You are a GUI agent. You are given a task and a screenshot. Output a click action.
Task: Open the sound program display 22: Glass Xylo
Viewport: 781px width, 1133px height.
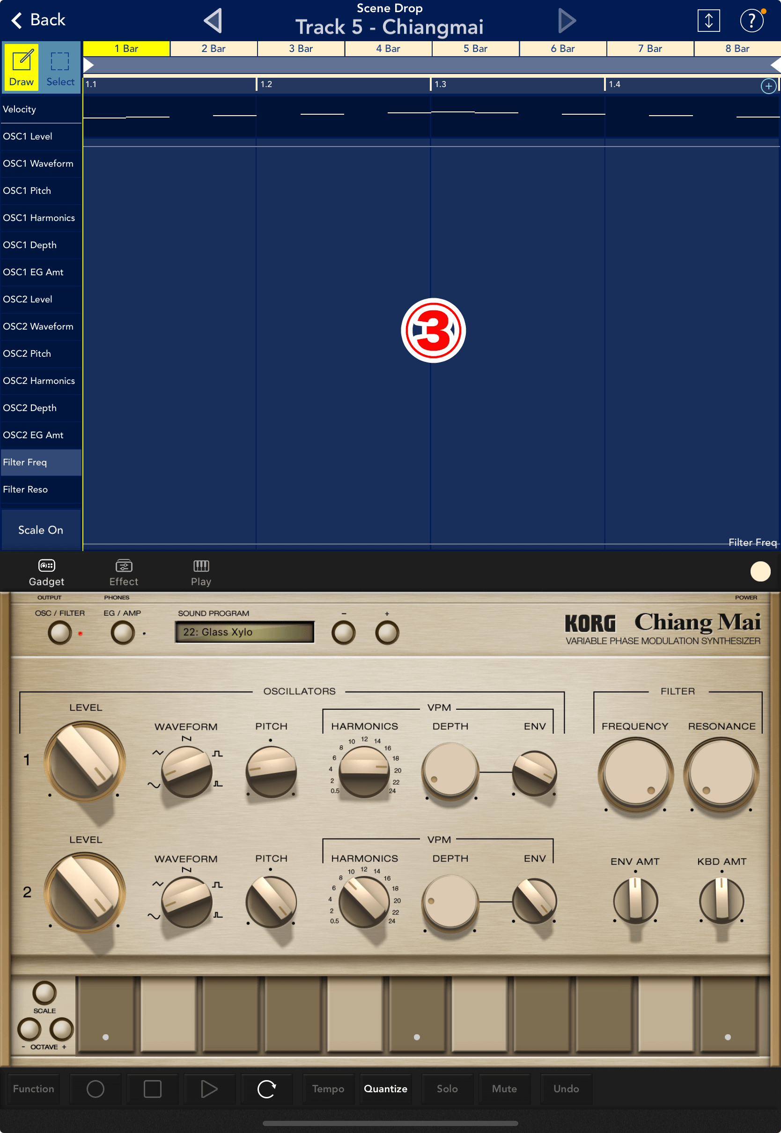[245, 632]
